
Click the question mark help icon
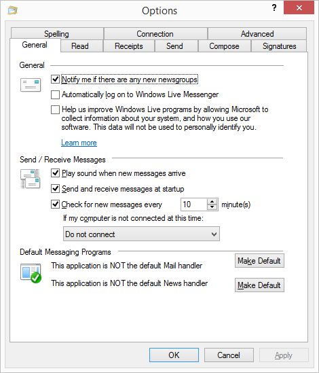274,8
